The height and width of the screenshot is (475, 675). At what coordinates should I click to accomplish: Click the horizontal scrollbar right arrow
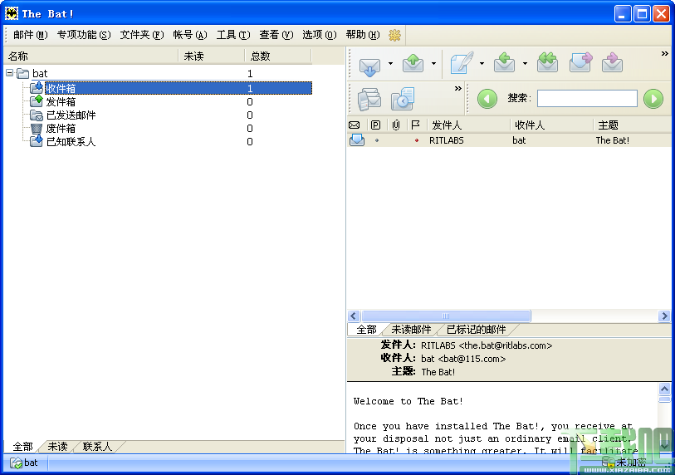[664, 316]
